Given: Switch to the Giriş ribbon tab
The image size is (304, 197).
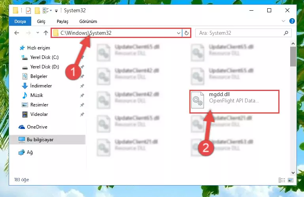Looking at the screenshot, I should tap(41, 21).
